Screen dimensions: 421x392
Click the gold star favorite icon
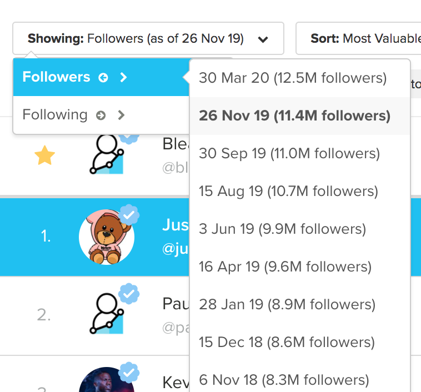pos(44,155)
